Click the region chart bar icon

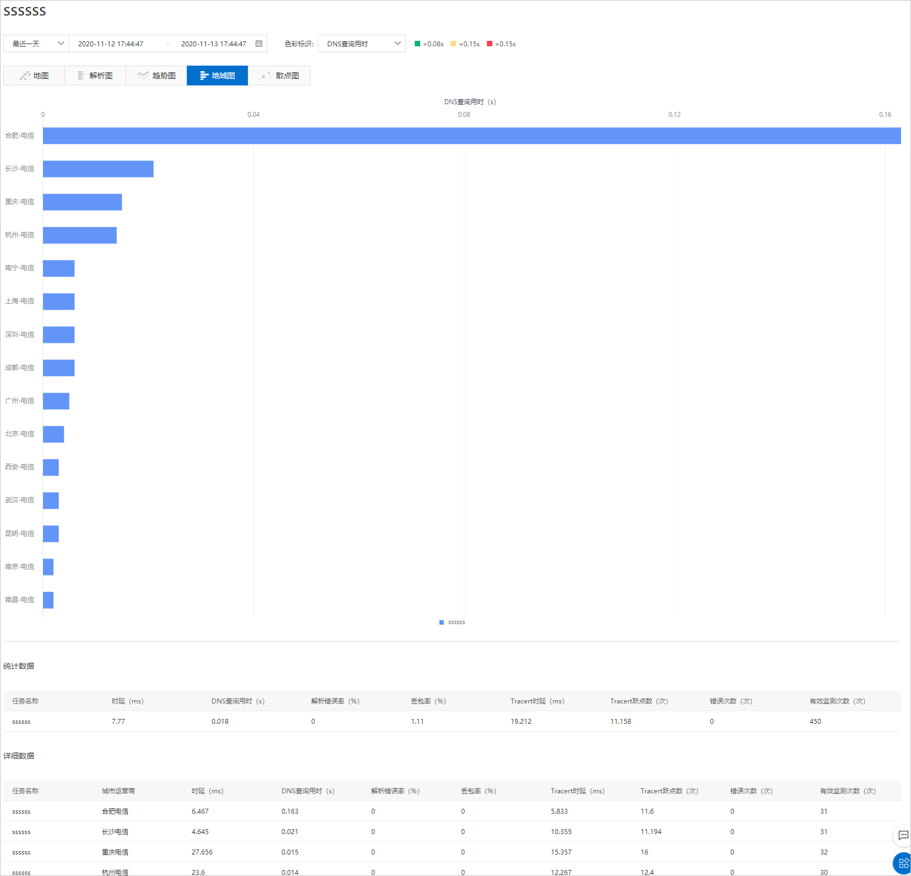[x=204, y=76]
